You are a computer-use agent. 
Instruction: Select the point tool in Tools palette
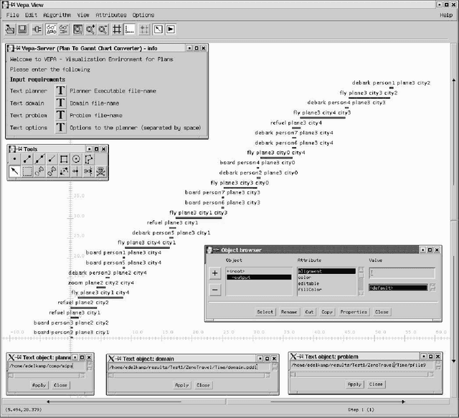[x=15, y=159]
